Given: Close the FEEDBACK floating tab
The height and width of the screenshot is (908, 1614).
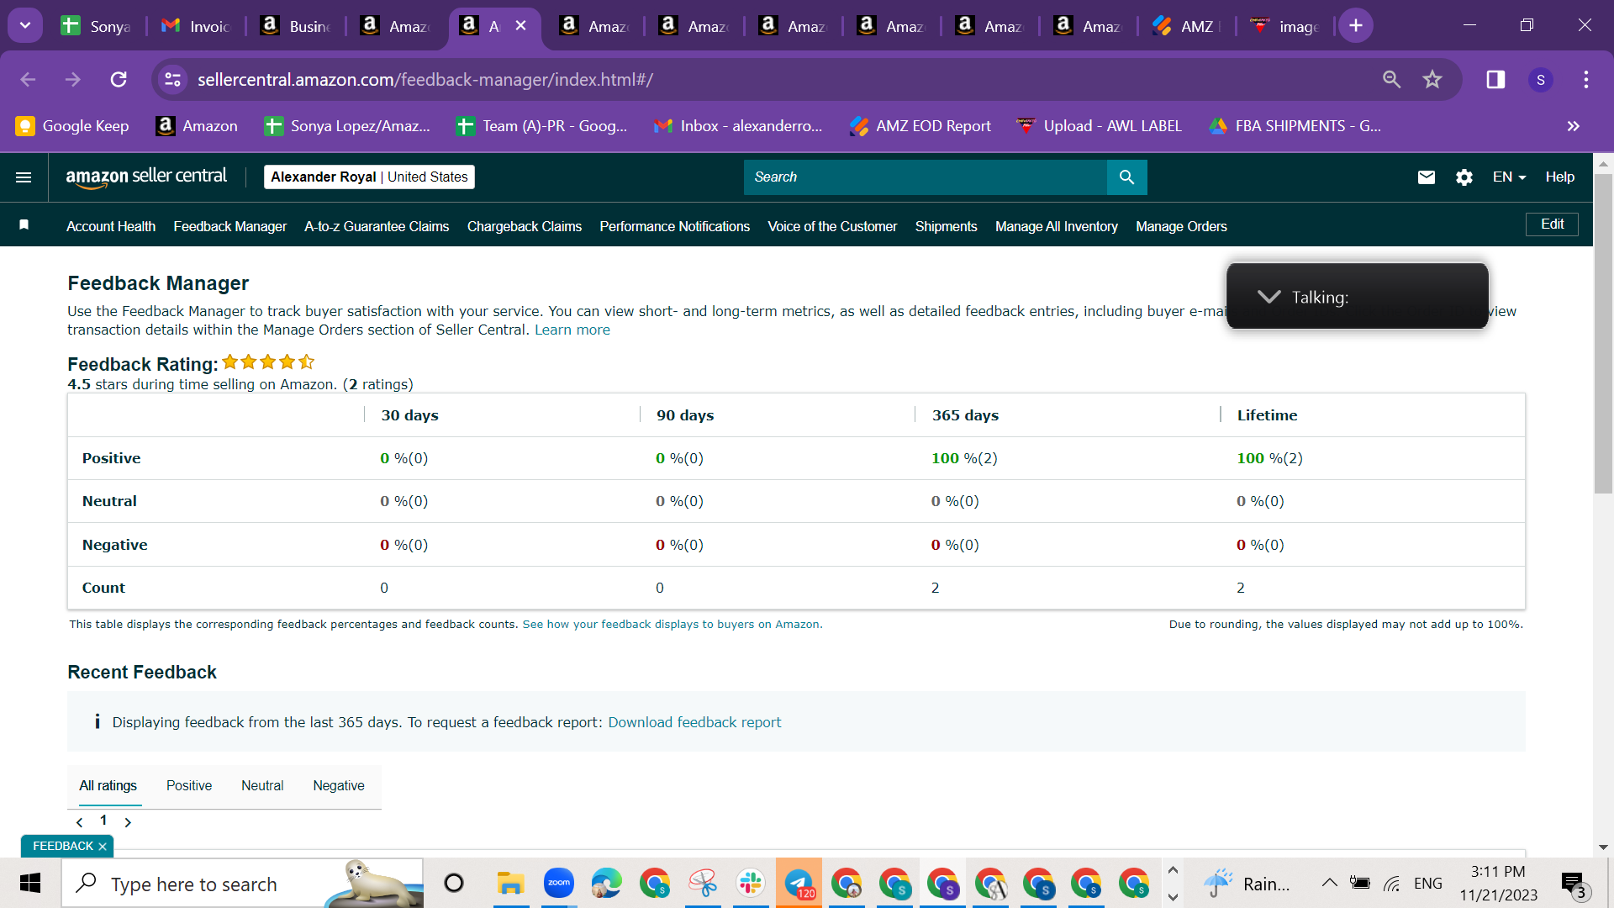Looking at the screenshot, I should [103, 847].
